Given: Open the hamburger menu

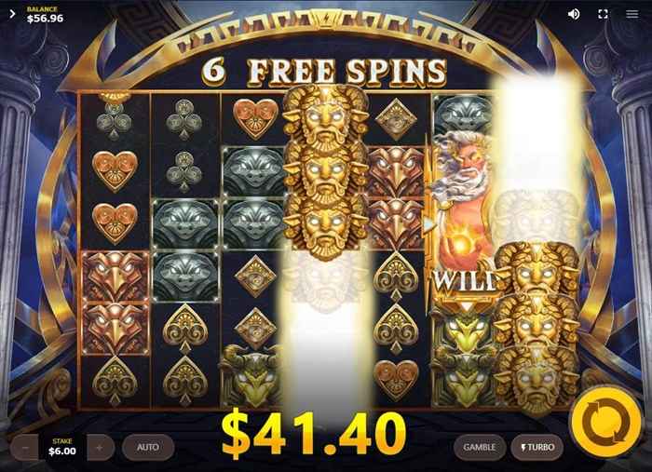Looking at the screenshot, I should pyautogui.click(x=632, y=14).
